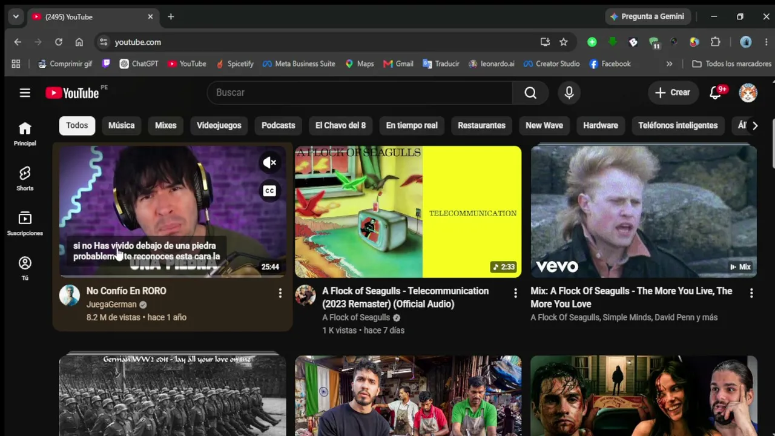Screen dimensions: 775x436
Task: Click the YouTube logo
Action: [72, 93]
